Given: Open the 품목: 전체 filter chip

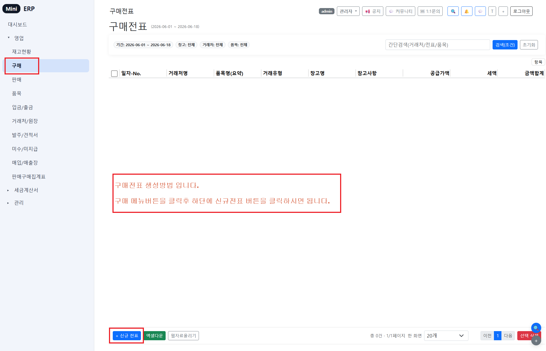Looking at the screenshot, I should (x=239, y=45).
